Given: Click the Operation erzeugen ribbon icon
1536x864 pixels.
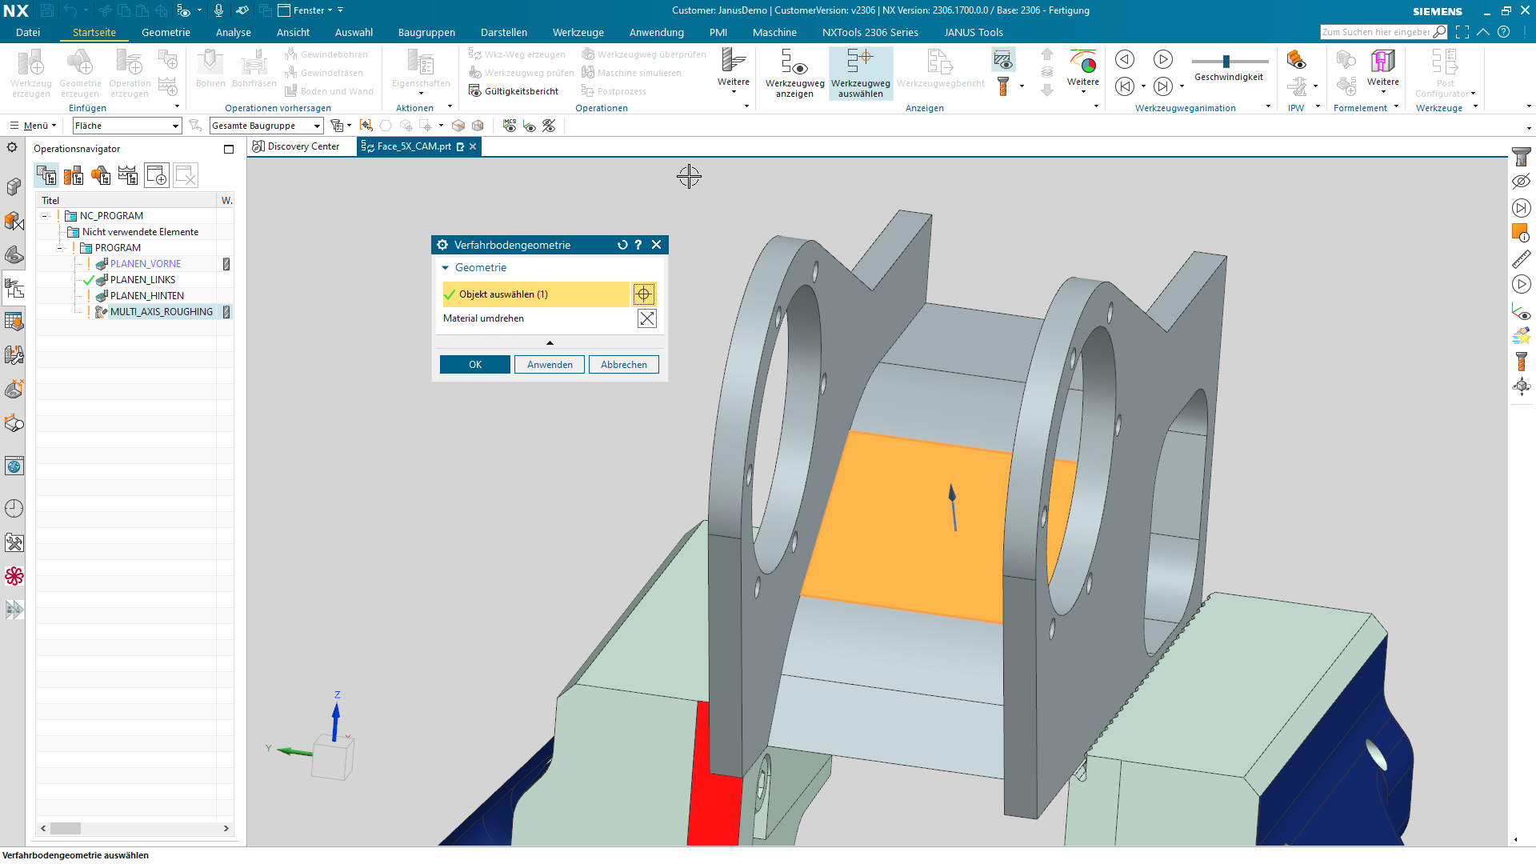Looking at the screenshot, I should pos(130,72).
